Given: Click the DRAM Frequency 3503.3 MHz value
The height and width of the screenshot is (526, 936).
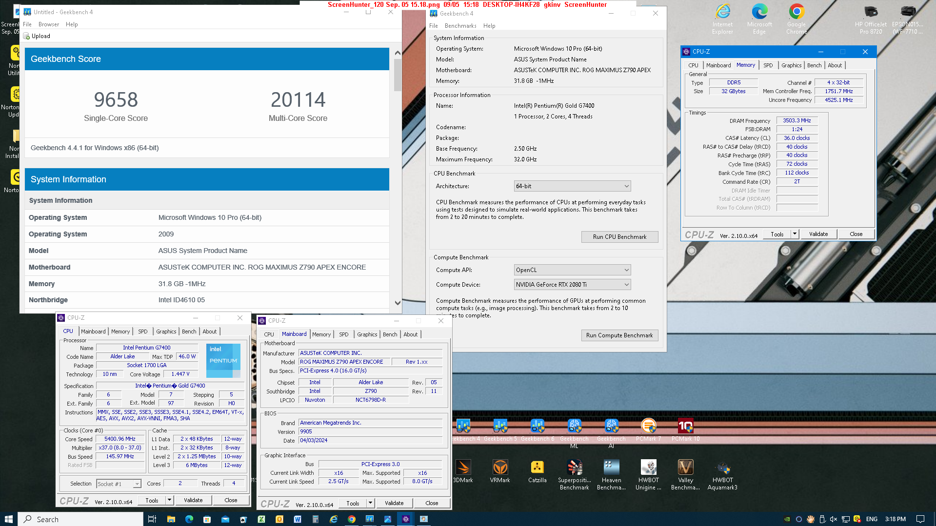Looking at the screenshot, I should pyautogui.click(x=797, y=120).
